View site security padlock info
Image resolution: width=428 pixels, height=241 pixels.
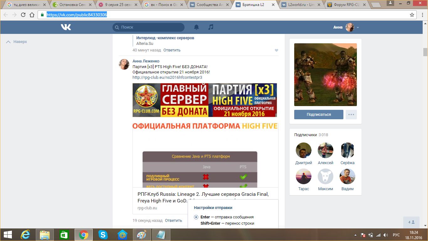click(x=42, y=15)
